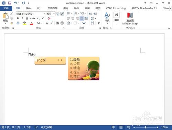Click the sort (A-Z) icon
The image size is (172, 130).
pyautogui.click(x=93, y=23)
